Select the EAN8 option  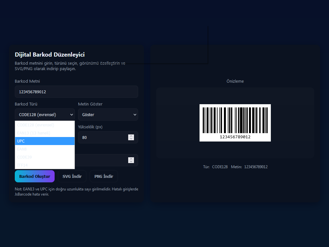coord(45,149)
